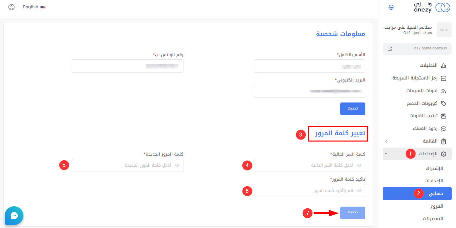Click the sidebar collapse target icon

[x=391, y=7]
